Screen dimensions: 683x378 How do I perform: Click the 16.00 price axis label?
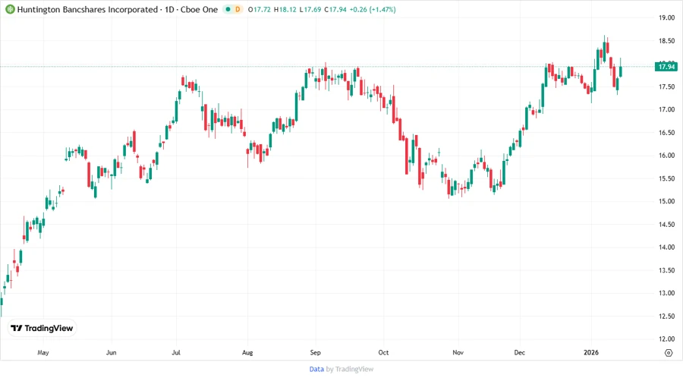click(x=666, y=156)
